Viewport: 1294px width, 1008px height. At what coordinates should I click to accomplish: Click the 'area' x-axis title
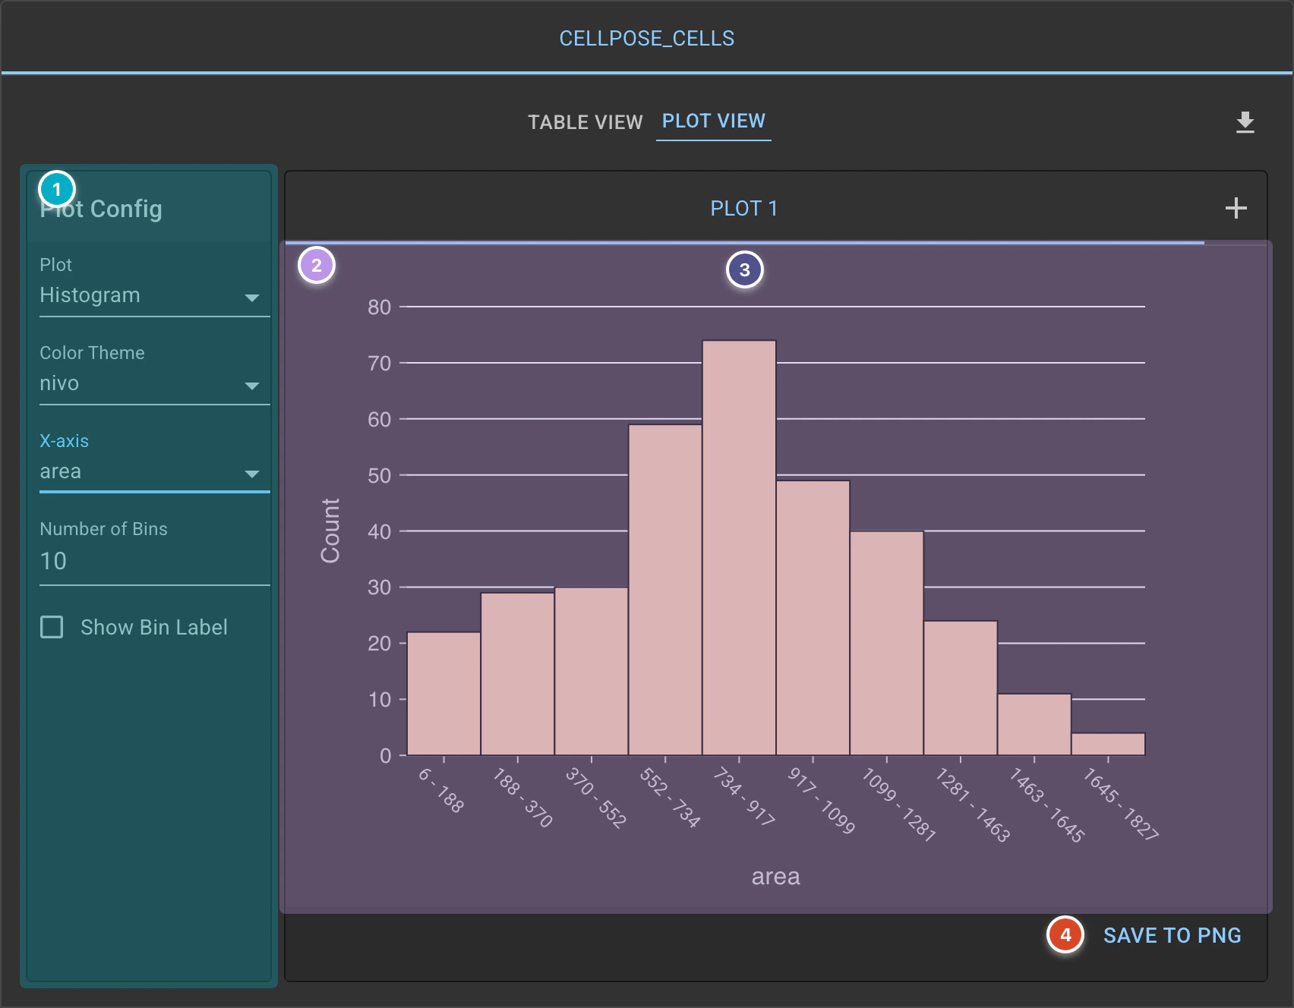click(x=775, y=877)
